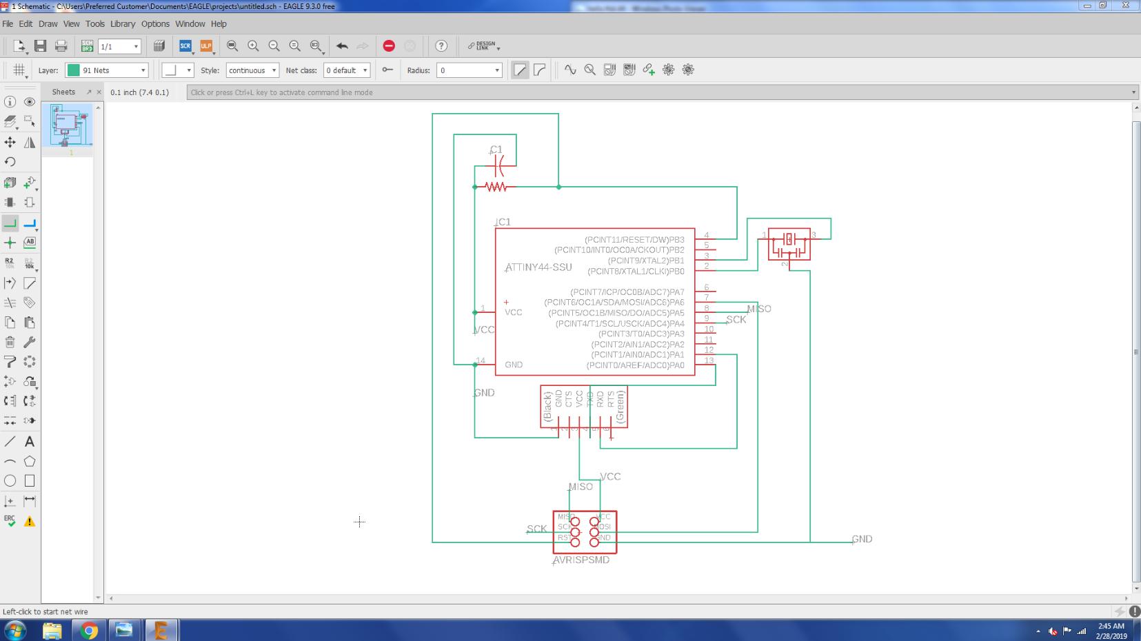Viewport: 1141px width, 641px height.
Task: Undock the Sheets panel
Action: coord(89,92)
